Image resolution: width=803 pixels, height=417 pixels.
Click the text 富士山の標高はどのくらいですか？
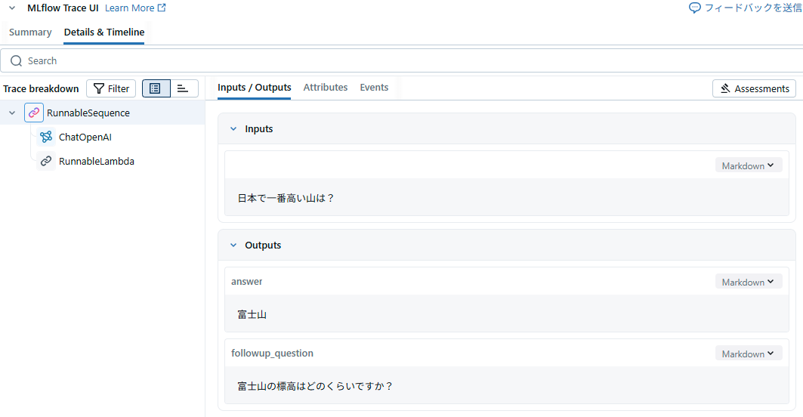pos(315,386)
